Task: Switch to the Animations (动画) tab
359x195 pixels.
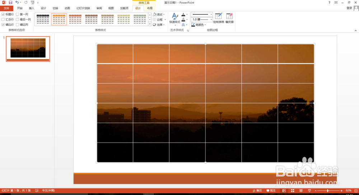Action: pyautogui.click(x=67, y=8)
